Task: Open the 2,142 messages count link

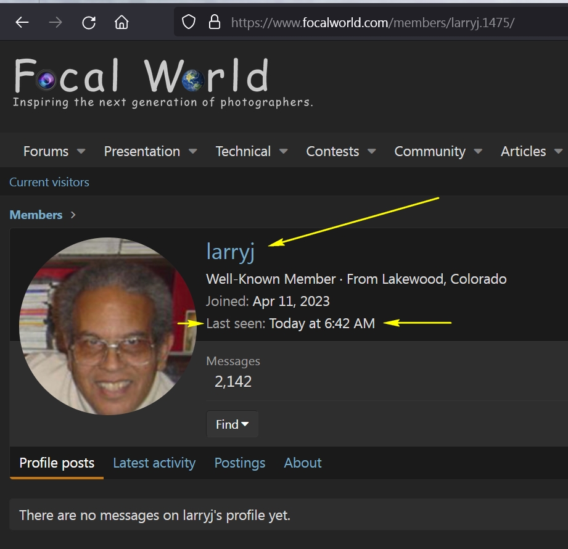Action: pos(233,381)
